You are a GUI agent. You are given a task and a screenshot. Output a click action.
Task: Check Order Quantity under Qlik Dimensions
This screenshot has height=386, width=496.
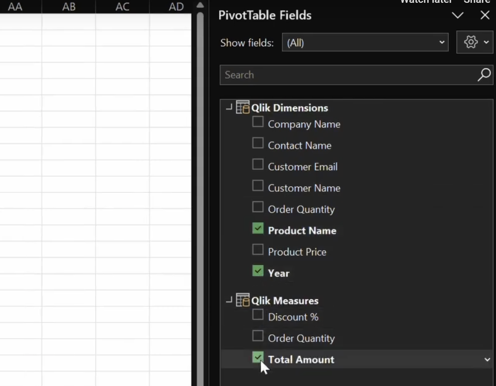pyautogui.click(x=258, y=207)
